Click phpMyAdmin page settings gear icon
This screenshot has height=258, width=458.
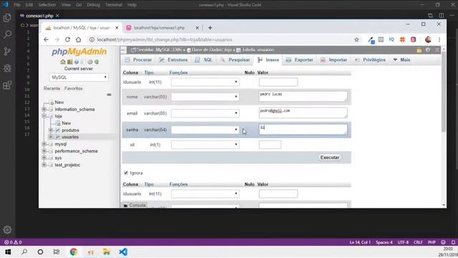pyautogui.click(x=428, y=50)
